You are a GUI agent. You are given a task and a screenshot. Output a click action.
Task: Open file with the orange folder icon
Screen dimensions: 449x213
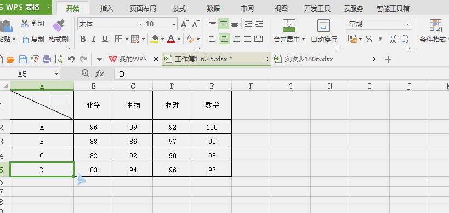point(10,59)
